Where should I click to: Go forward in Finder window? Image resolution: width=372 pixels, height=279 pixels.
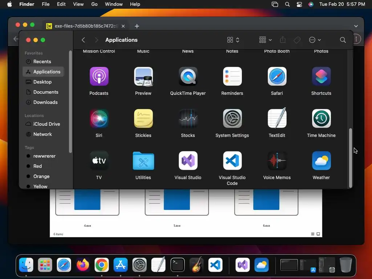click(96, 40)
